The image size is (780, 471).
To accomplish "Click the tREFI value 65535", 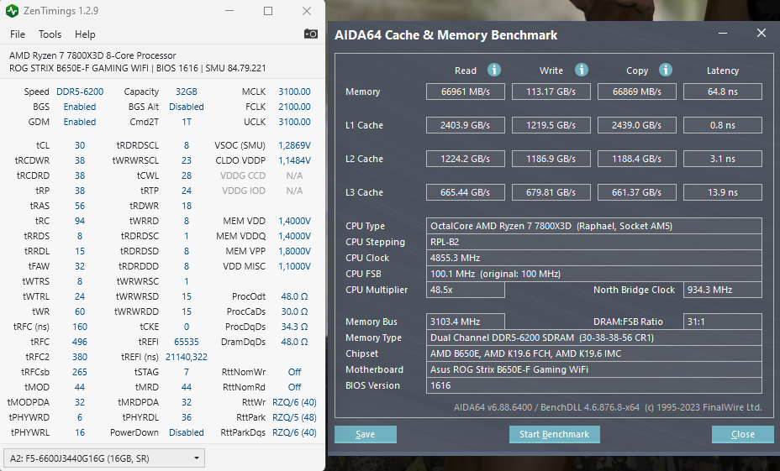I will (x=186, y=342).
